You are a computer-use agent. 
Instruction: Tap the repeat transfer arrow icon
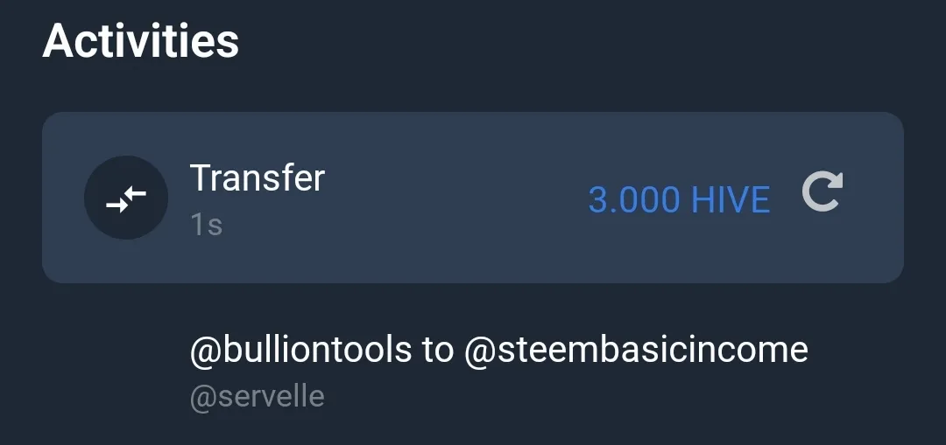click(x=822, y=192)
